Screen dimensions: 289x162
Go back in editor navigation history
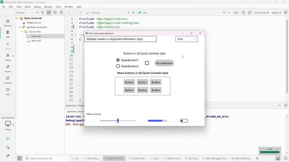tap(68, 13)
